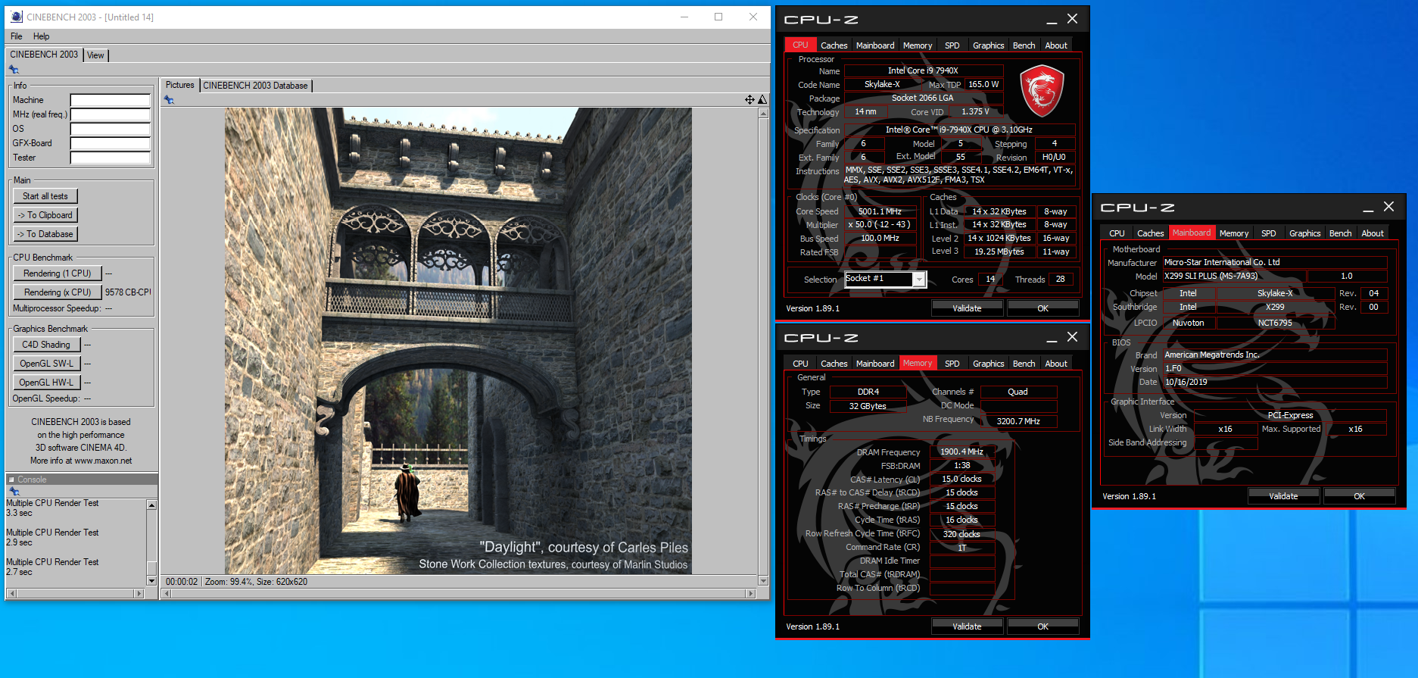Image resolution: width=1418 pixels, height=678 pixels.
Task: Click the MSI dragon logo in CPU-Z
Action: (1042, 90)
